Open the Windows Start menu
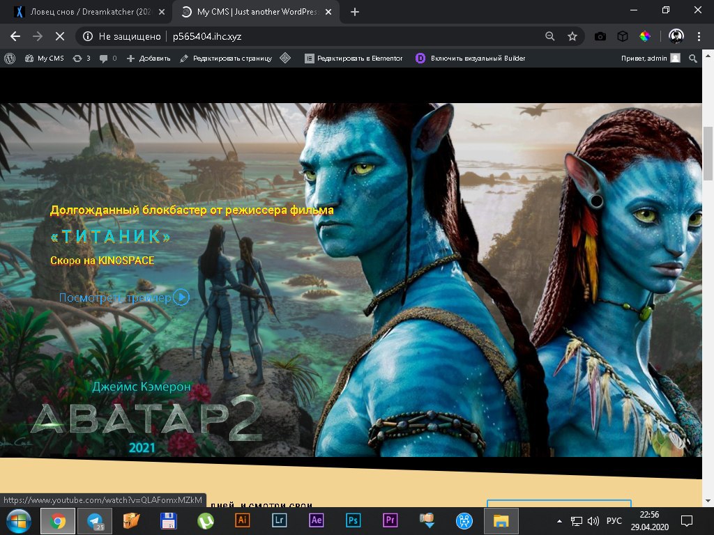Viewport: 714px width, 535px height. [18, 521]
